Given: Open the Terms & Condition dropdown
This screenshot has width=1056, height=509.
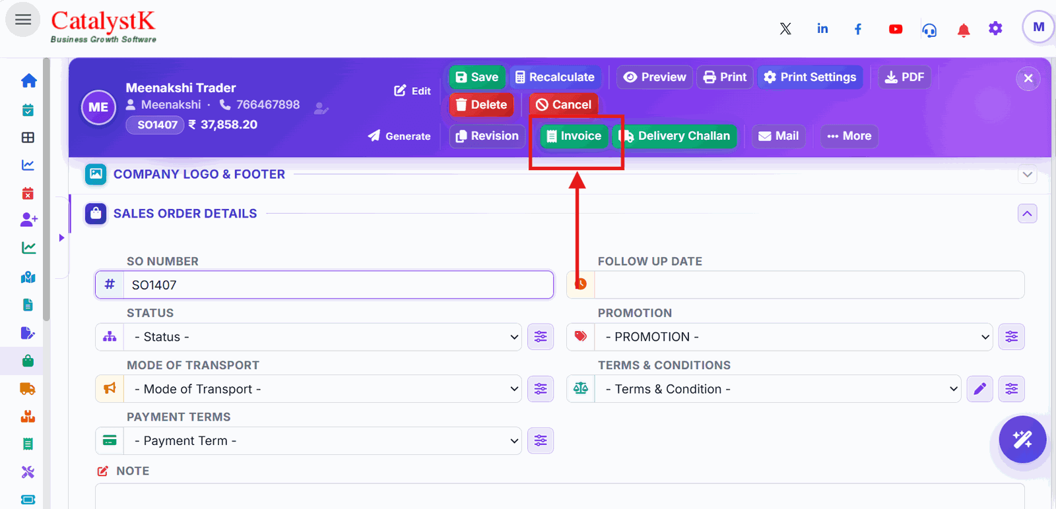Looking at the screenshot, I should click(x=777, y=389).
